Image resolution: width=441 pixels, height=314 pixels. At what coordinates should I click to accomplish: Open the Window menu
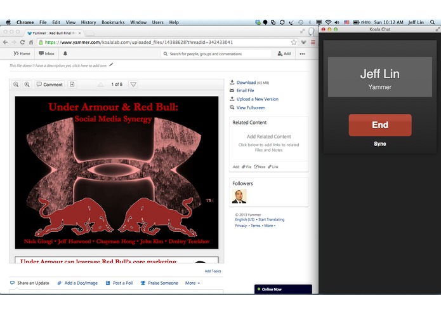tap(138, 22)
